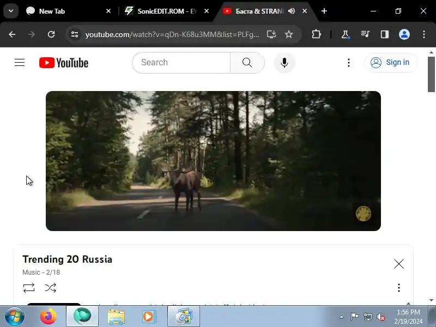Select the active browser taskbar icon

(82, 317)
